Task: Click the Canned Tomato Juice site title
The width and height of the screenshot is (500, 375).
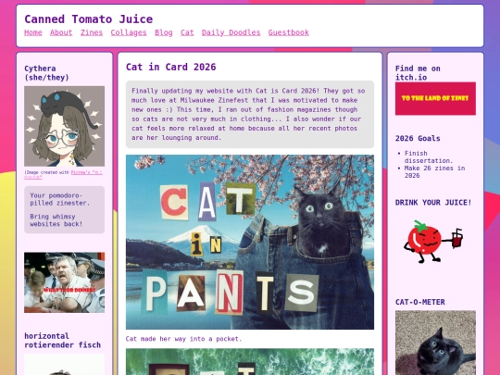Action: click(89, 19)
